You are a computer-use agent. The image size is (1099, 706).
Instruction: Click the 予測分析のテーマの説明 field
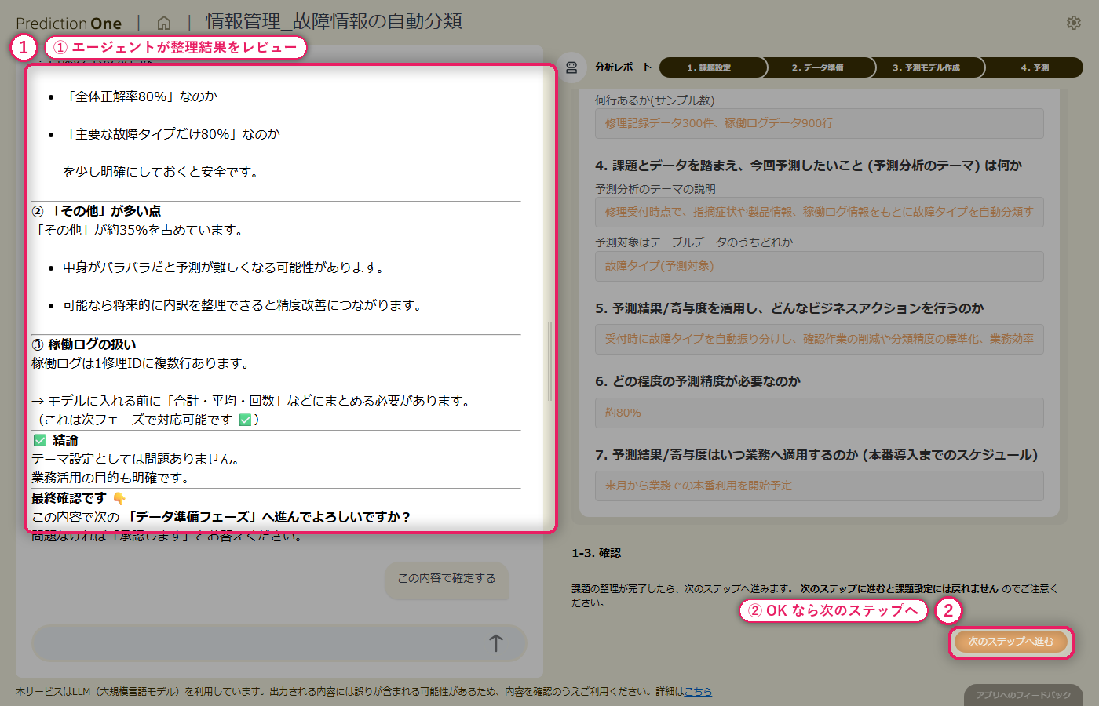click(820, 212)
